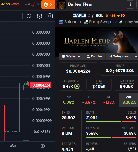The width and height of the screenshot is (138, 152).
Task: Click the PRICE 6076 SOL box
Action: (x=119, y=69)
